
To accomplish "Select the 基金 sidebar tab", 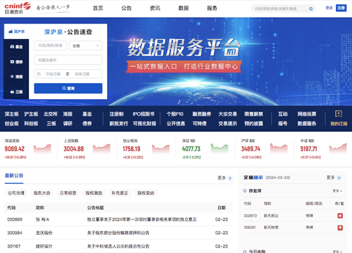I will (16, 47).
